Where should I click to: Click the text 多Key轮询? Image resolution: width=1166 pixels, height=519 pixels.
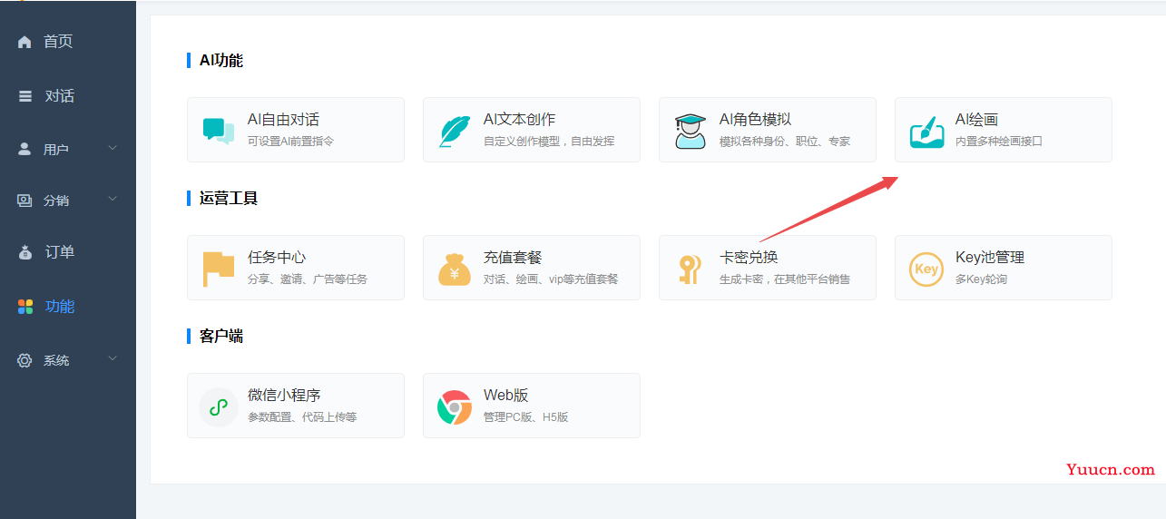point(981,279)
